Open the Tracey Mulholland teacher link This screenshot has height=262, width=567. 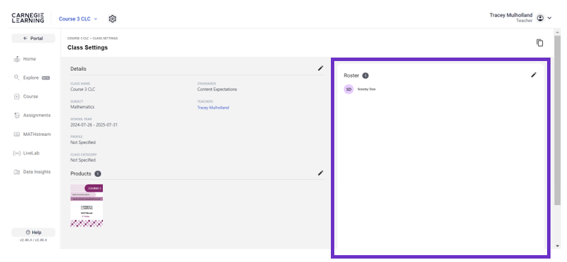click(x=213, y=108)
